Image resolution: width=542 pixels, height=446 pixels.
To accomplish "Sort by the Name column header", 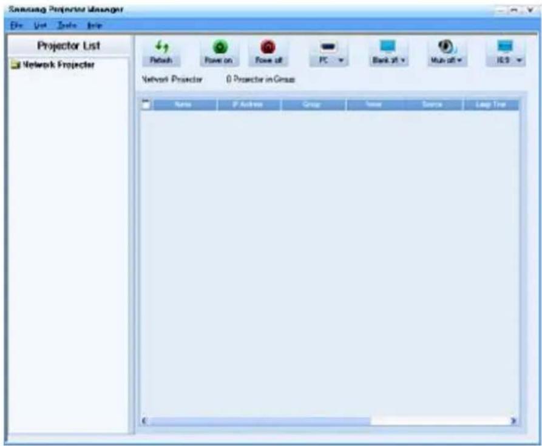I will pyautogui.click(x=185, y=104).
